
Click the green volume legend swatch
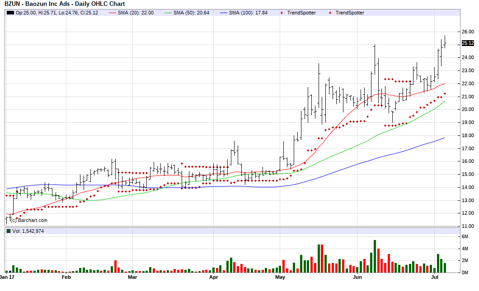coord(9,231)
